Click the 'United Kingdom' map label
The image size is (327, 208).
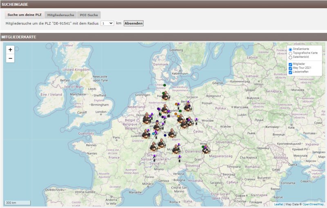[x=76, y=70]
